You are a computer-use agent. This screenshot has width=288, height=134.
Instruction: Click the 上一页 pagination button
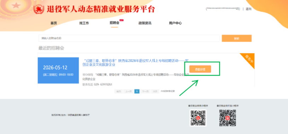[128, 91]
